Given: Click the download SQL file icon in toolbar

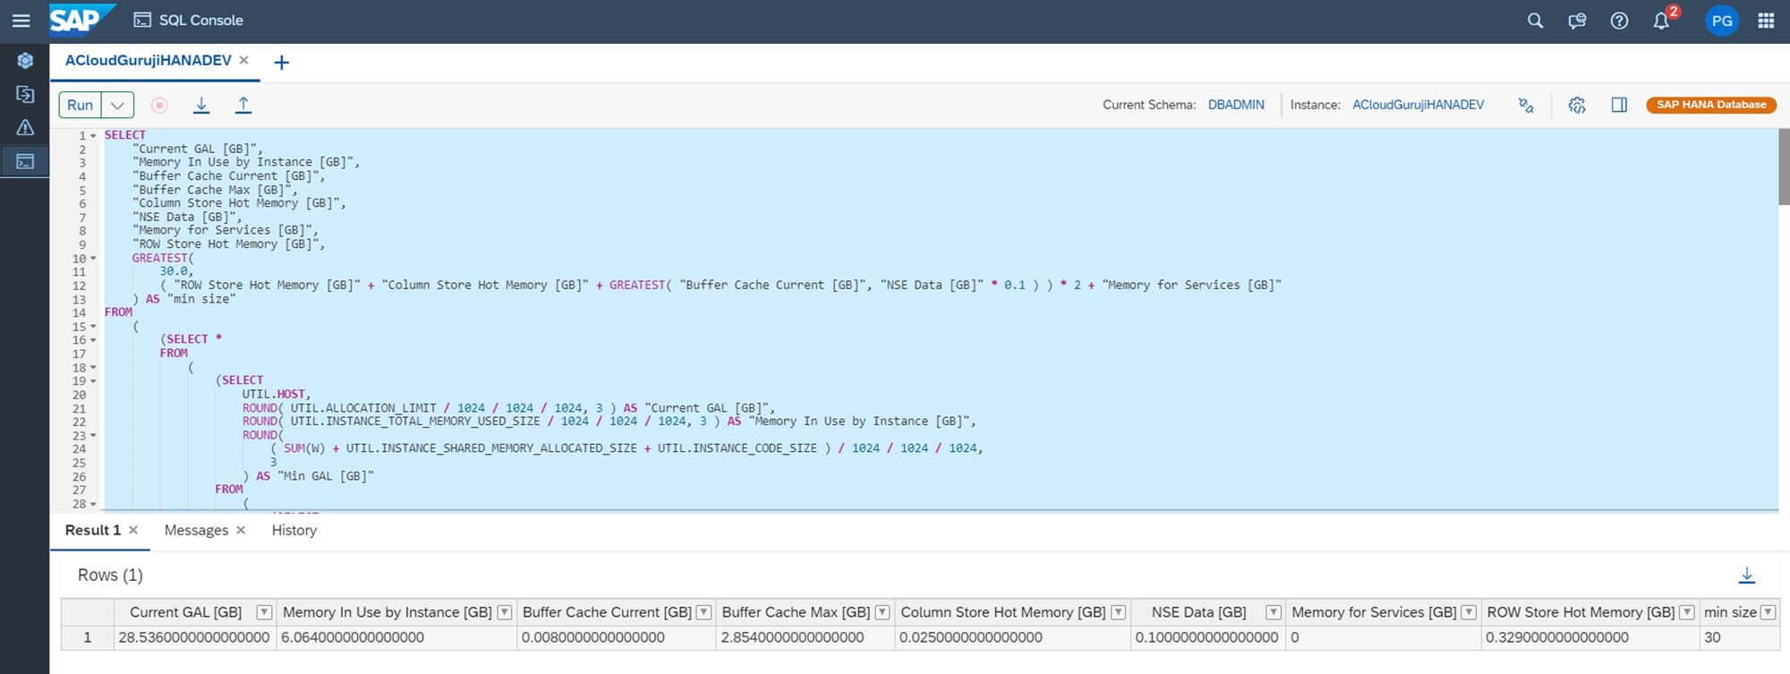Looking at the screenshot, I should tap(201, 105).
